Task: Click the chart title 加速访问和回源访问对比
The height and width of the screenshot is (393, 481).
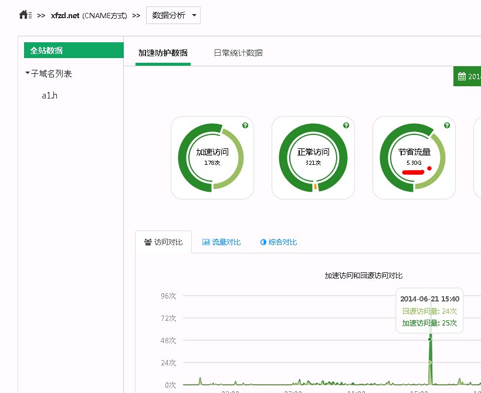Action: point(364,276)
